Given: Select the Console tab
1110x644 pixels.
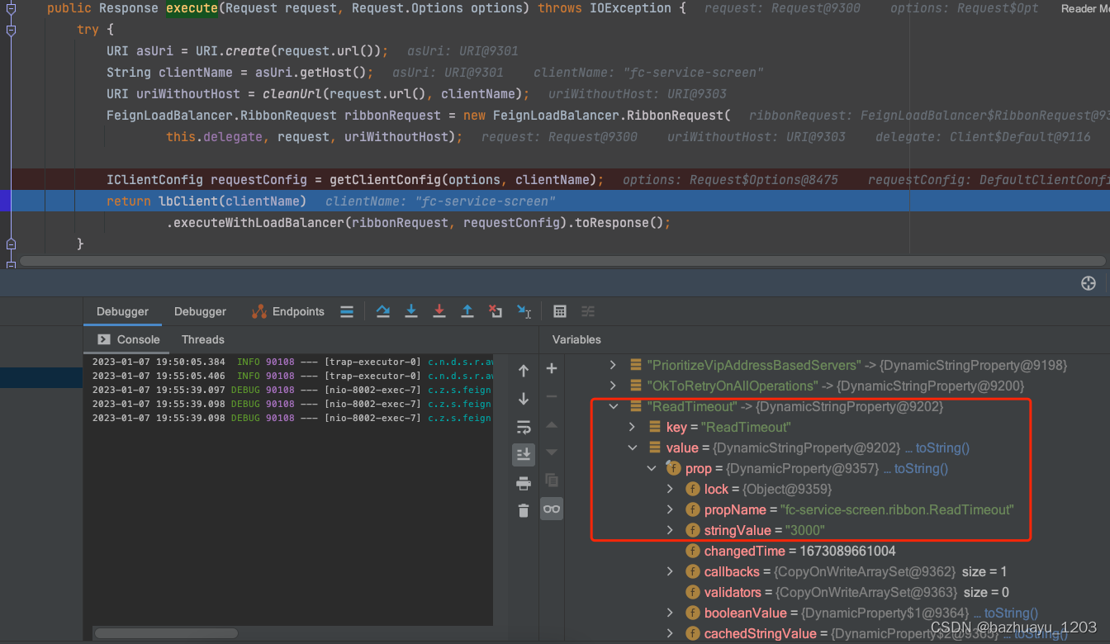Looking at the screenshot, I should pyautogui.click(x=129, y=339).
